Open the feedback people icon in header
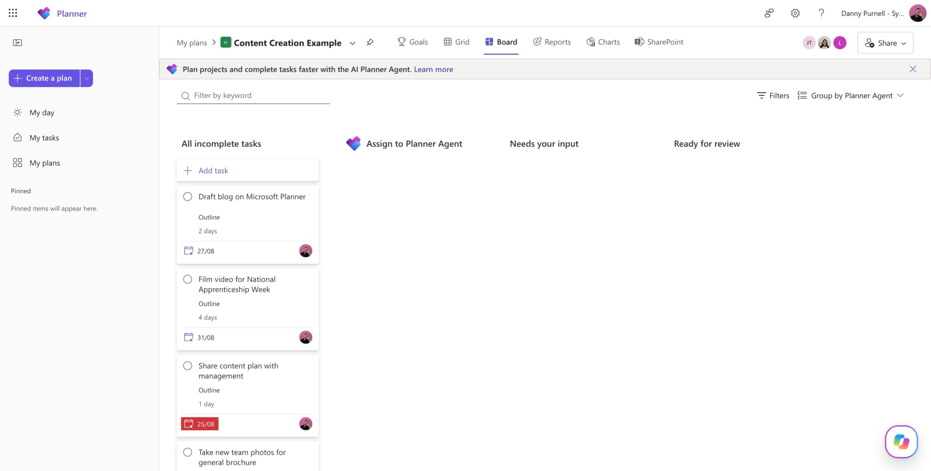The image size is (931, 471). point(769,13)
